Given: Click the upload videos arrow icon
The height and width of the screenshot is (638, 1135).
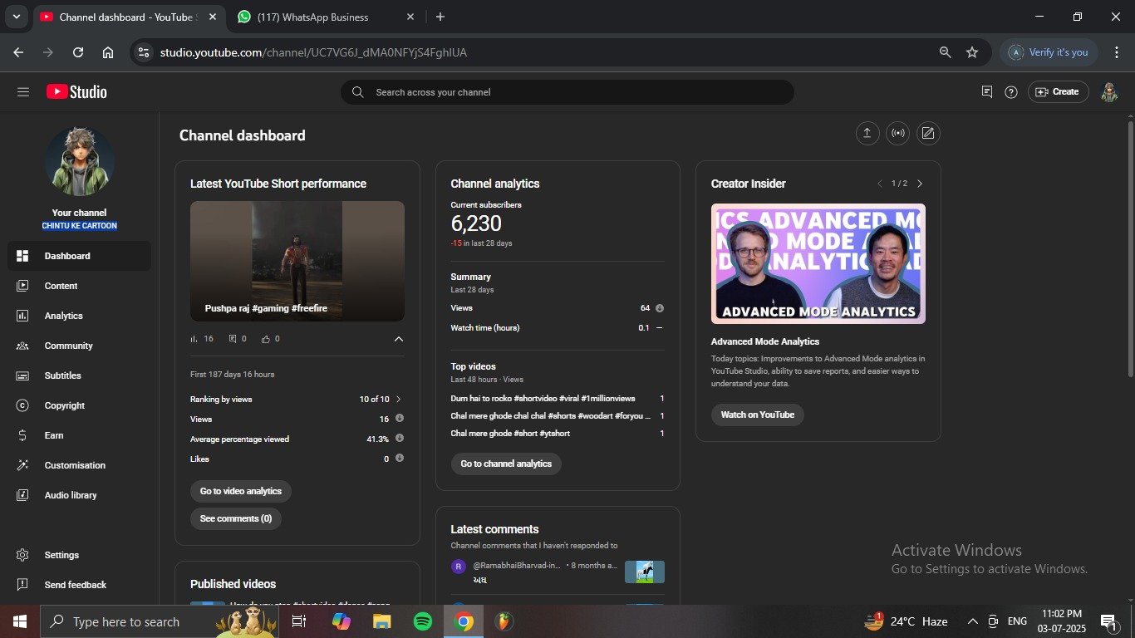Looking at the screenshot, I should 867,133.
